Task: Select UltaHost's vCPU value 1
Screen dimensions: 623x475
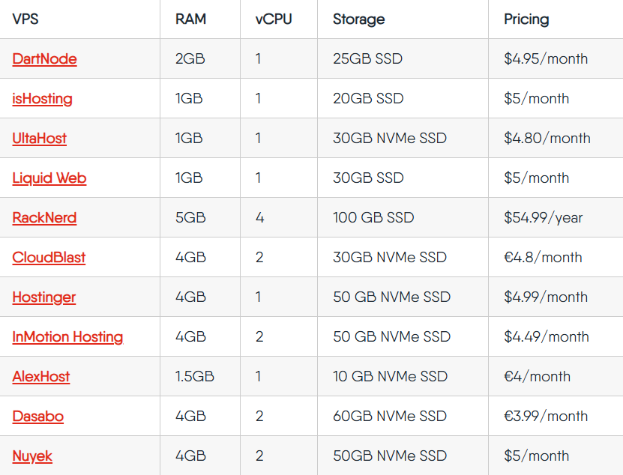Action: [x=258, y=138]
